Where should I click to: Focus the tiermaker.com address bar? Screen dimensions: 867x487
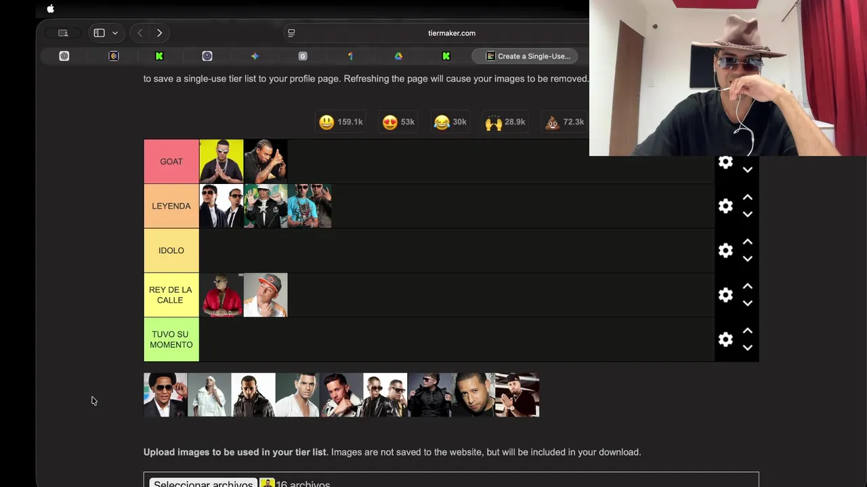pyautogui.click(x=452, y=33)
